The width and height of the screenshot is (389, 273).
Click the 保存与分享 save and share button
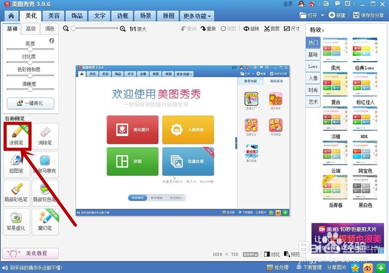click(x=368, y=16)
